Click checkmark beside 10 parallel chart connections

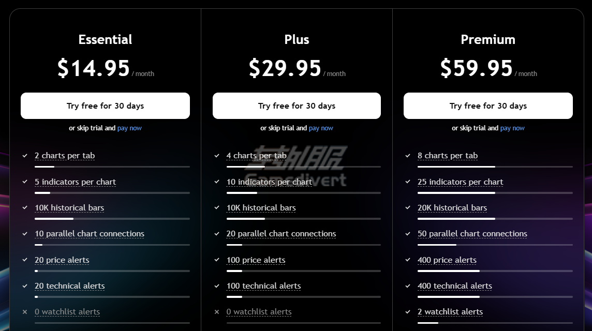pos(25,234)
